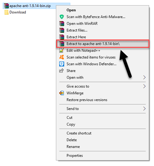Click the Avast orange scan icon

tap(62, 57)
